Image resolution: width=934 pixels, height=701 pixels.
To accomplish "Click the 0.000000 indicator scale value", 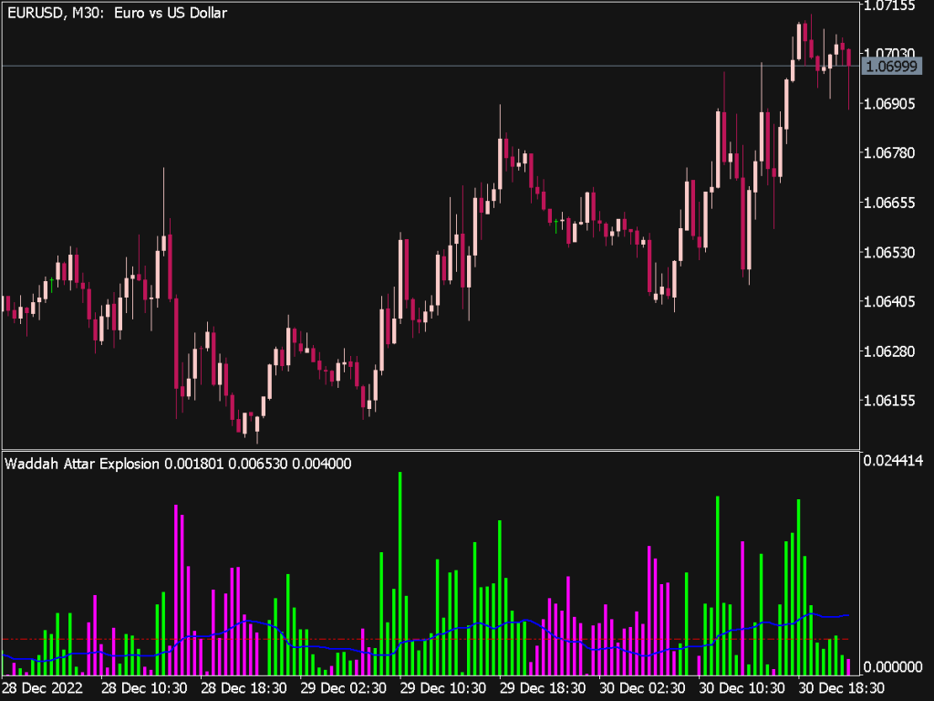I will (x=893, y=666).
